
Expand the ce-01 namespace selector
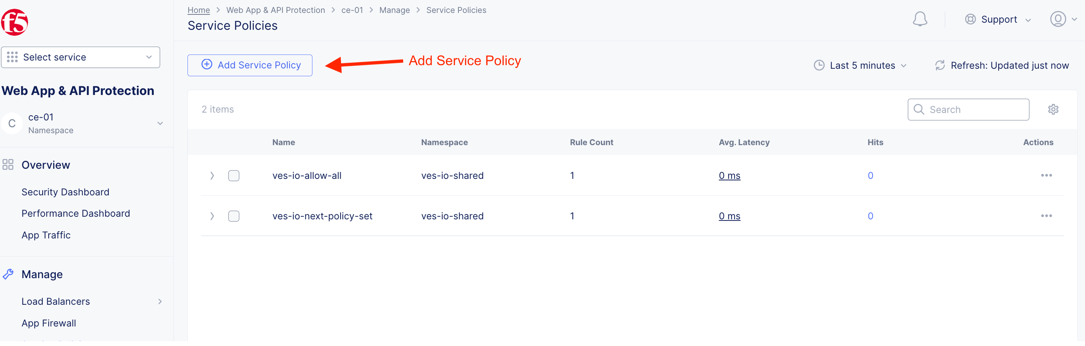point(160,123)
